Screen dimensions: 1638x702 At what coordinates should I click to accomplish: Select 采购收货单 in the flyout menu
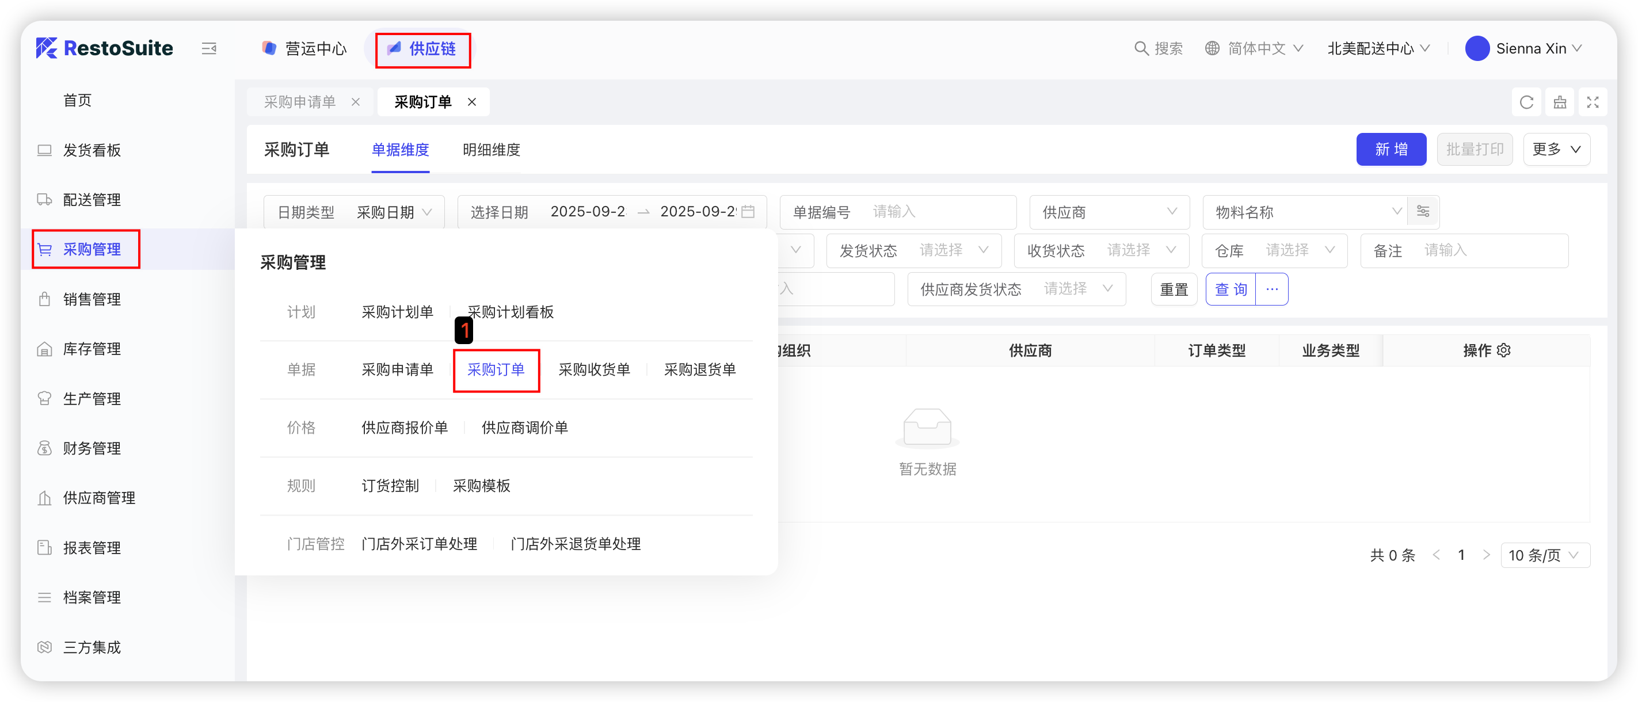[594, 369]
